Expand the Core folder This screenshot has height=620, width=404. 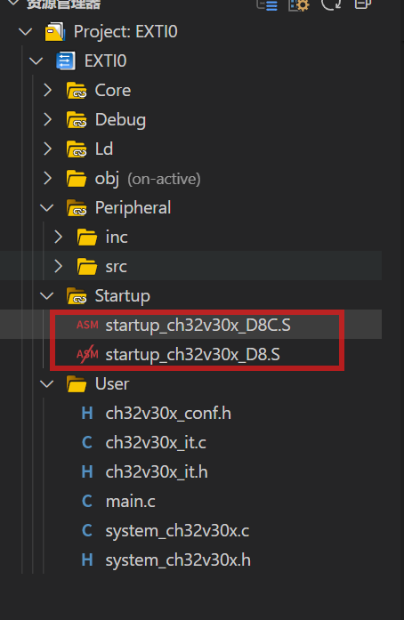click(47, 91)
